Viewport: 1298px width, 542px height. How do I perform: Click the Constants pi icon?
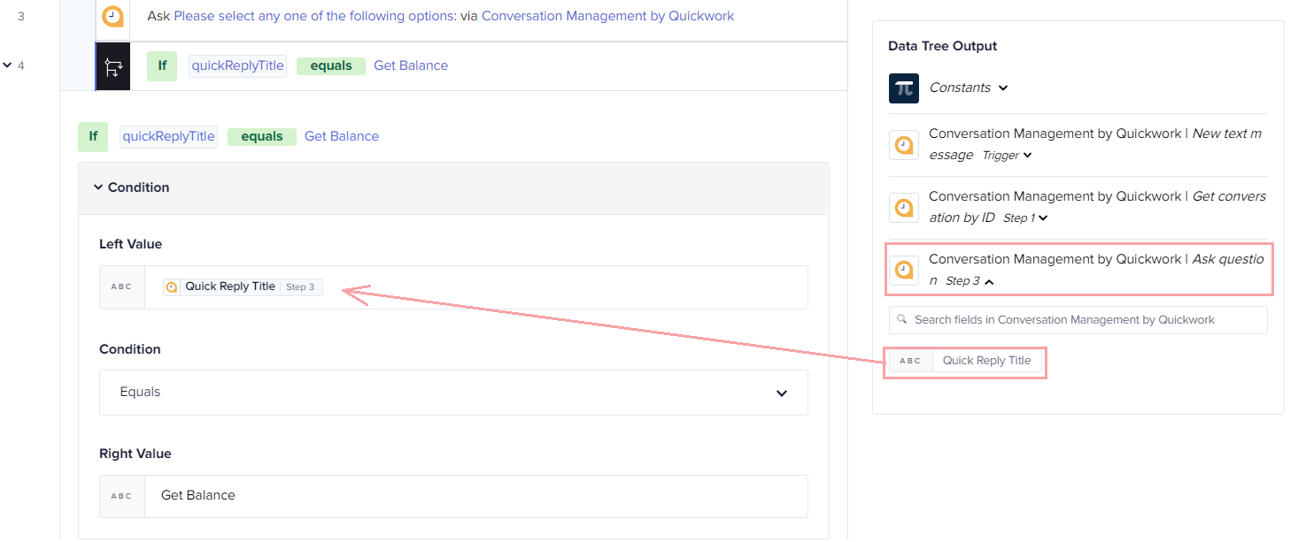[x=904, y=88]
